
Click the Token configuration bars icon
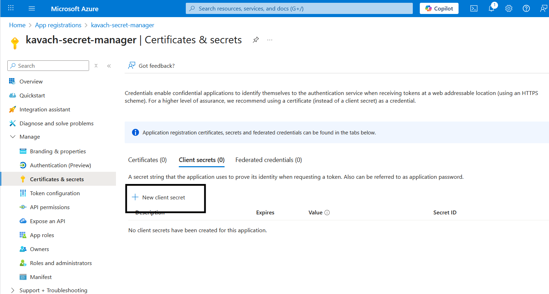23,193
